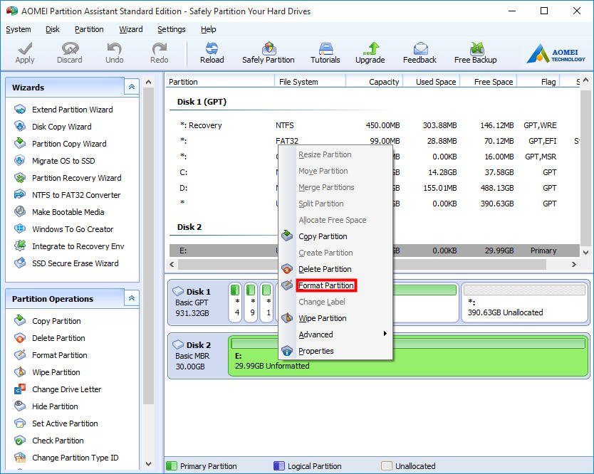This screenshot has height=474, width=594.
Task: Select the C: partition row
Action: point(375,172)
